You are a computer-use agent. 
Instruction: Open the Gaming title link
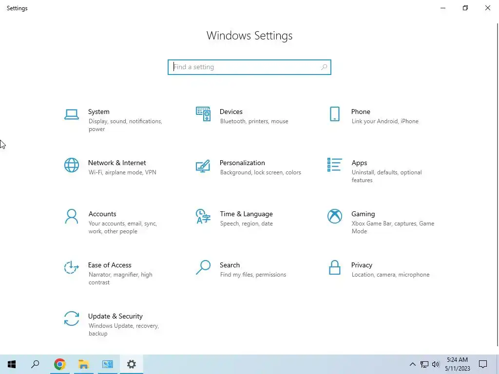[363, 214]
